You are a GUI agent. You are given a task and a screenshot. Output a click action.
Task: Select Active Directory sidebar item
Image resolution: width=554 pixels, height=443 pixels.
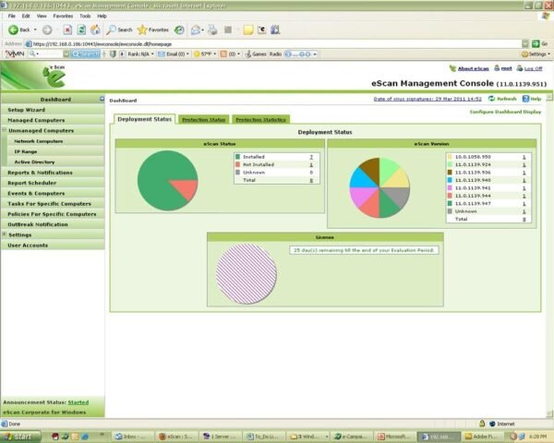click(x=55, y=162)
